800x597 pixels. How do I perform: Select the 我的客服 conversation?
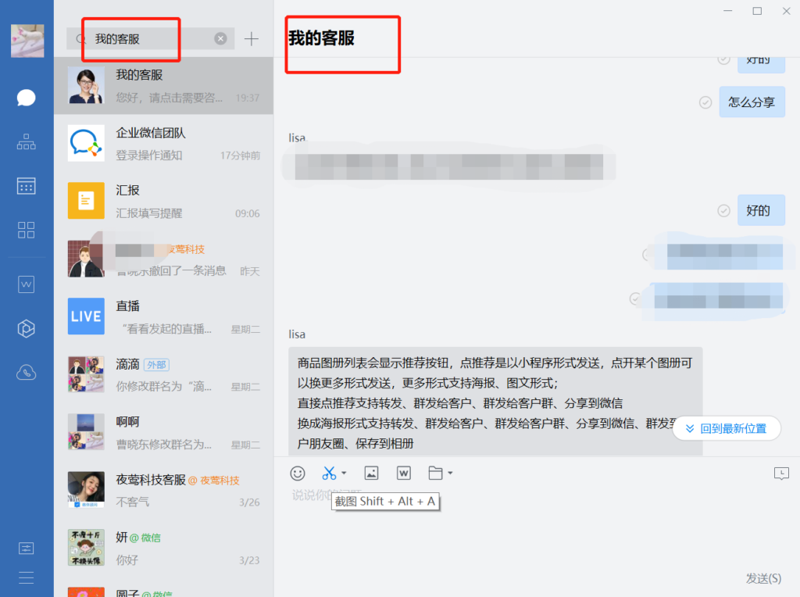(164, 86)
